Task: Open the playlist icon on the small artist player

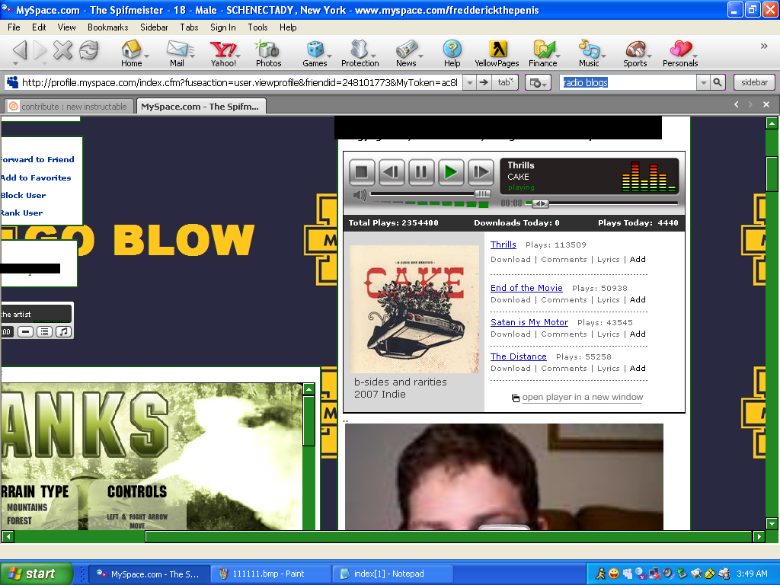Action: click(44, 332)
